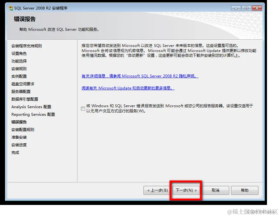Select Reporting Services 配置 step
The height and width of the screenshot is (217, 280).
[x=33, y=115]
